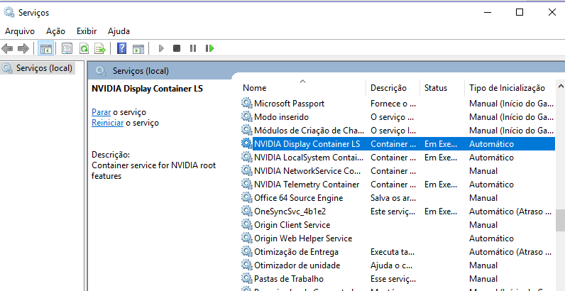Select the Office 64 Source Engine service
This screenshot has width=565, height=291.
coord(397,198)
